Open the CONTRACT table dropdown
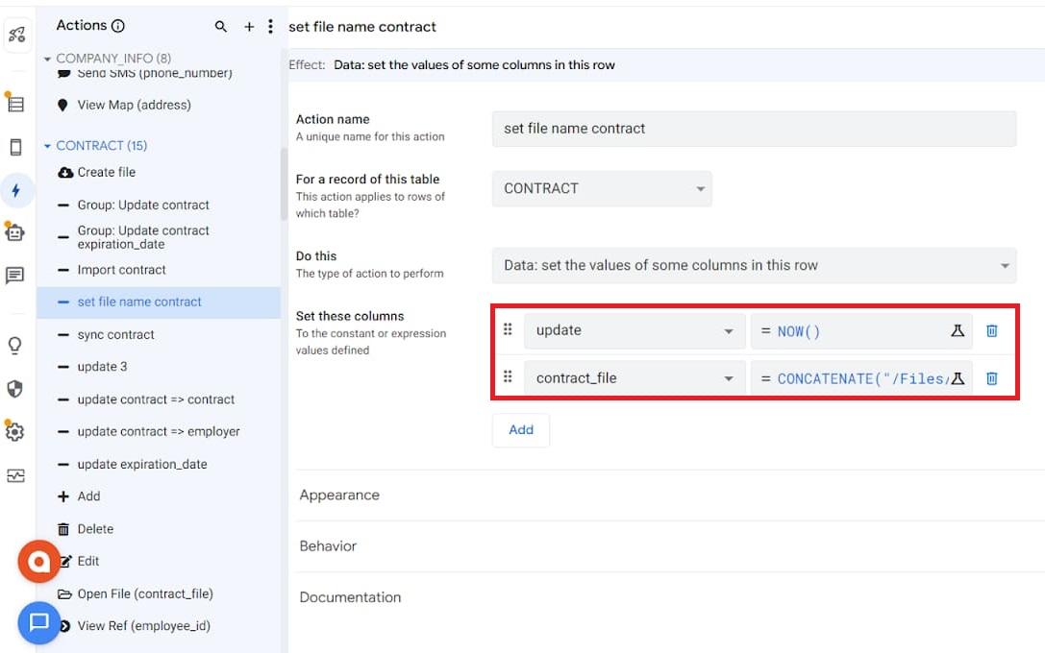 click(x=602, y=188)
